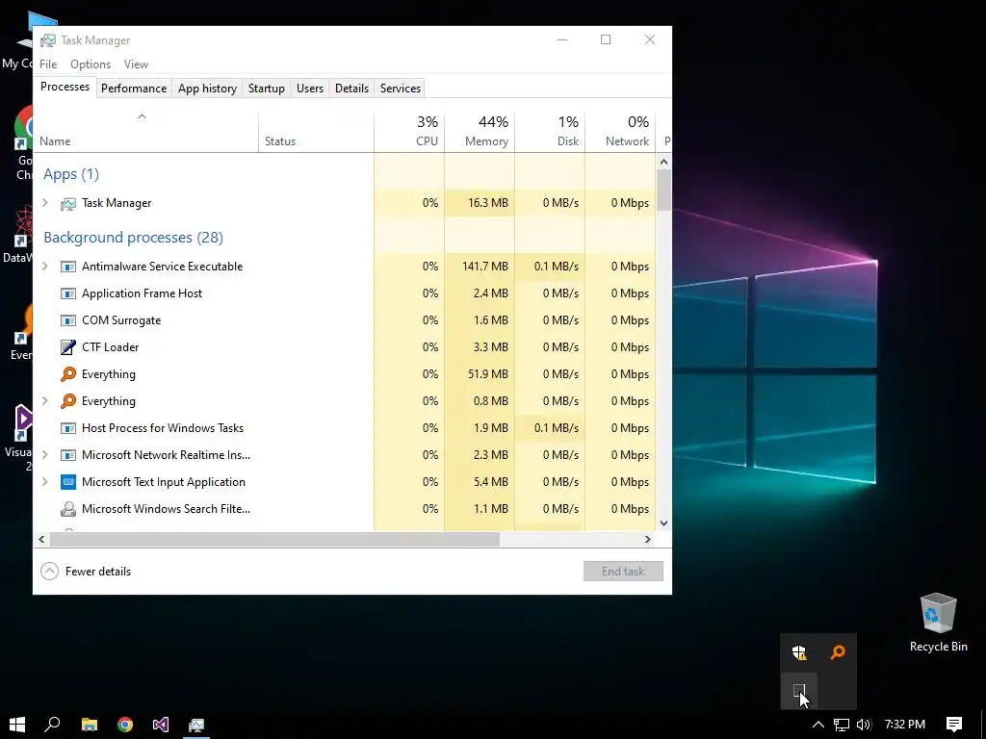Click the Microsoft Network Realtime Inspection icon
This screenshot has width=986, height=739.
[x=68, y=455]
